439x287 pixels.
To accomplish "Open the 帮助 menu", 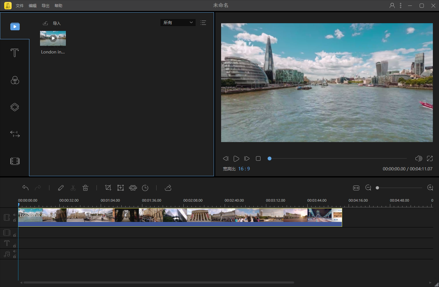I will click(x=58, y=6).
